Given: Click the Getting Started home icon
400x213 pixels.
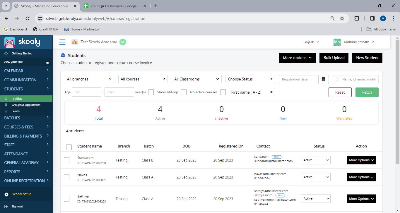Looking at the screenshot, I should click(6, 54).
